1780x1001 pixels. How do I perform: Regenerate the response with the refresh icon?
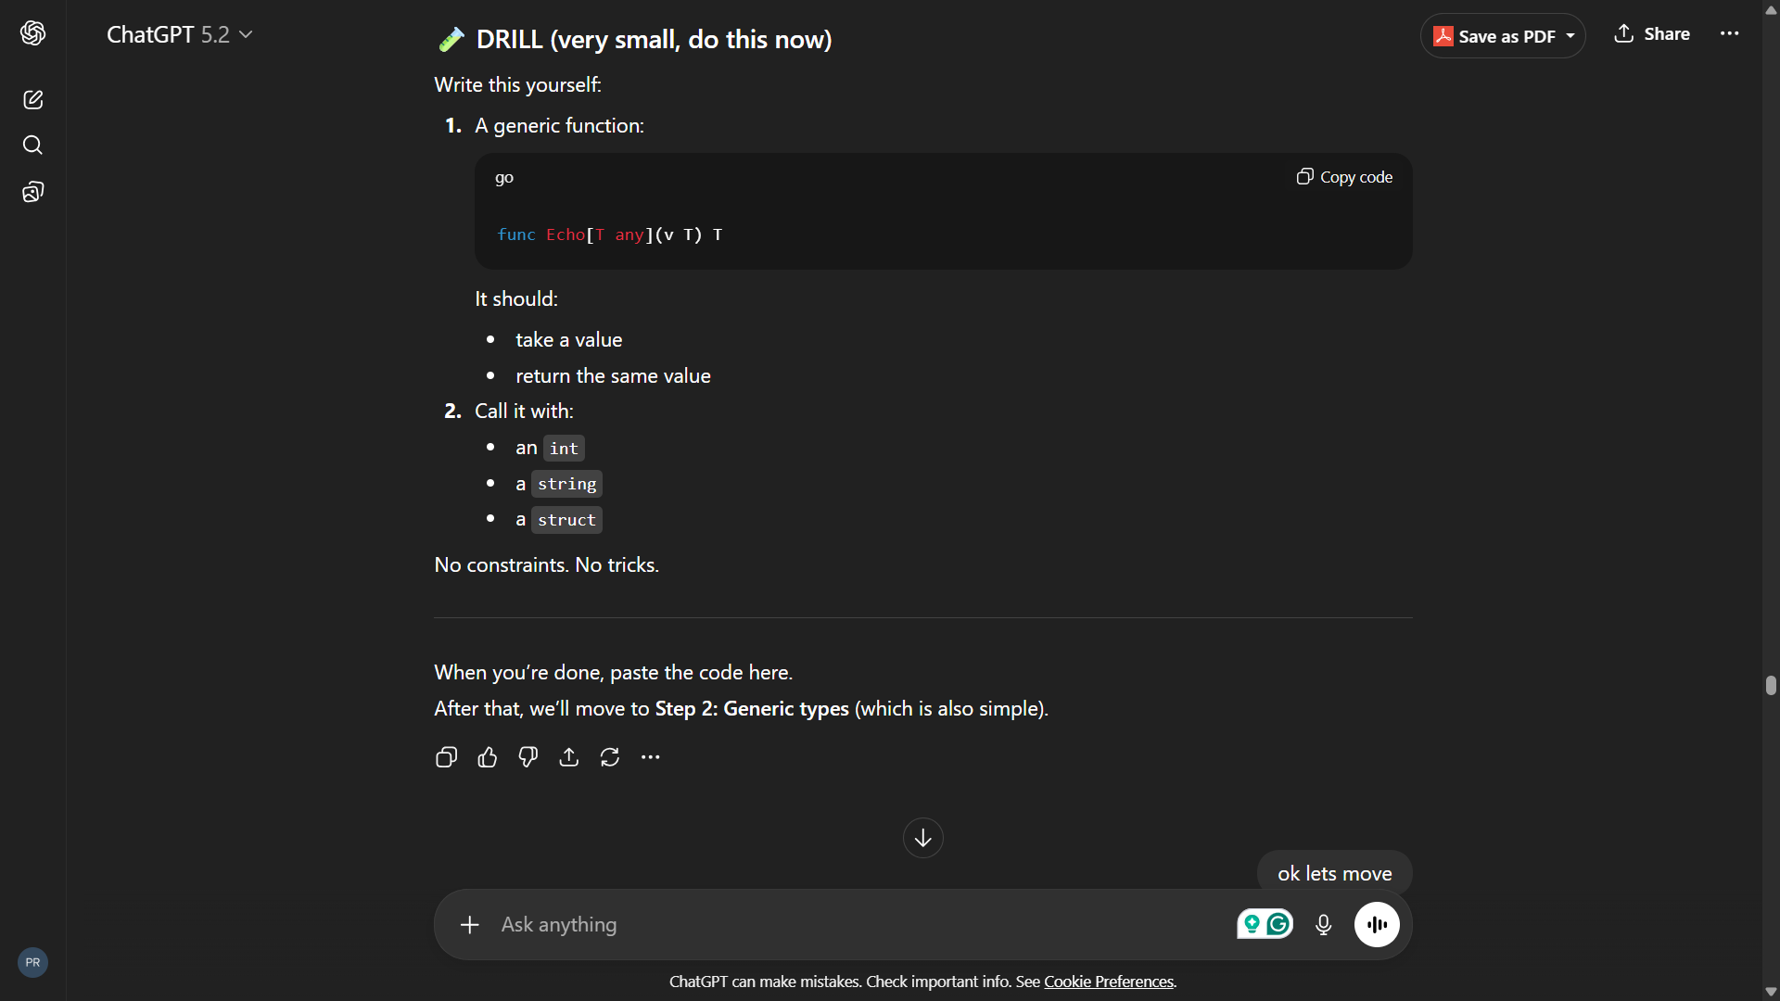click(x=609, y=757)
